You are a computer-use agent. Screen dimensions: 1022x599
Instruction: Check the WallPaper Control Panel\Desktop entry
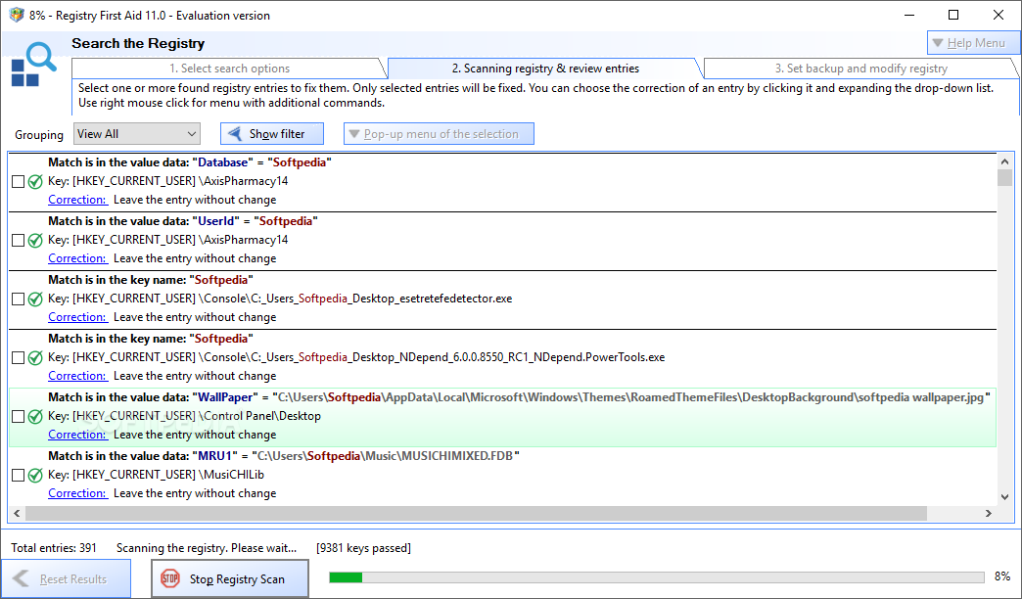pos(19,417)
